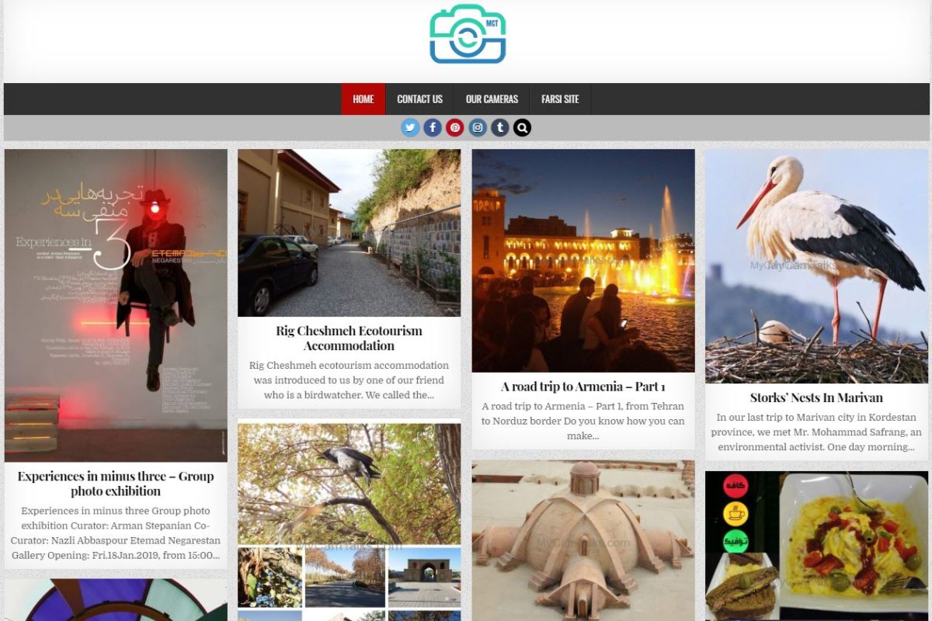Image resolution: width=932 pixels, height=621 pixels.
Task: Click the exhibition curator excerpt text
Action: coord(116,533)
